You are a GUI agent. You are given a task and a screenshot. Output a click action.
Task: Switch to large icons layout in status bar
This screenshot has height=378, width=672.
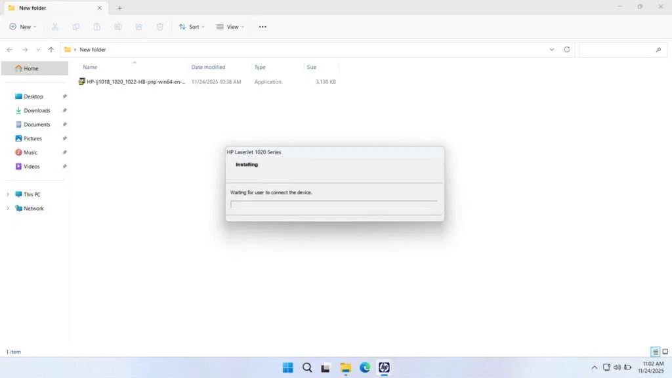point(665,352)
